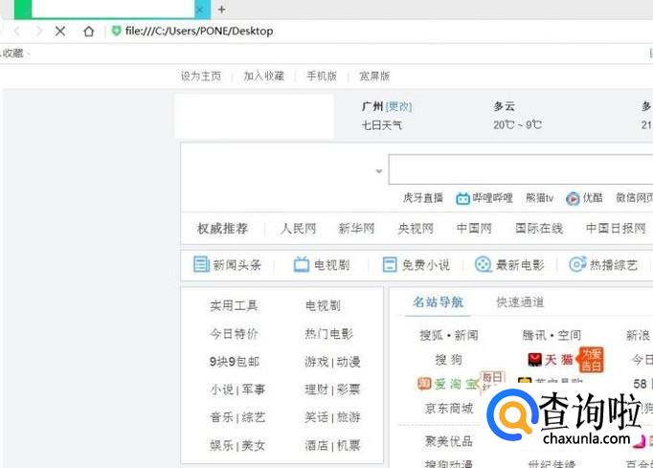Open 彩票 link in left panel
The width and height of the screenshot is (653, 468).
tap(349, 390)
